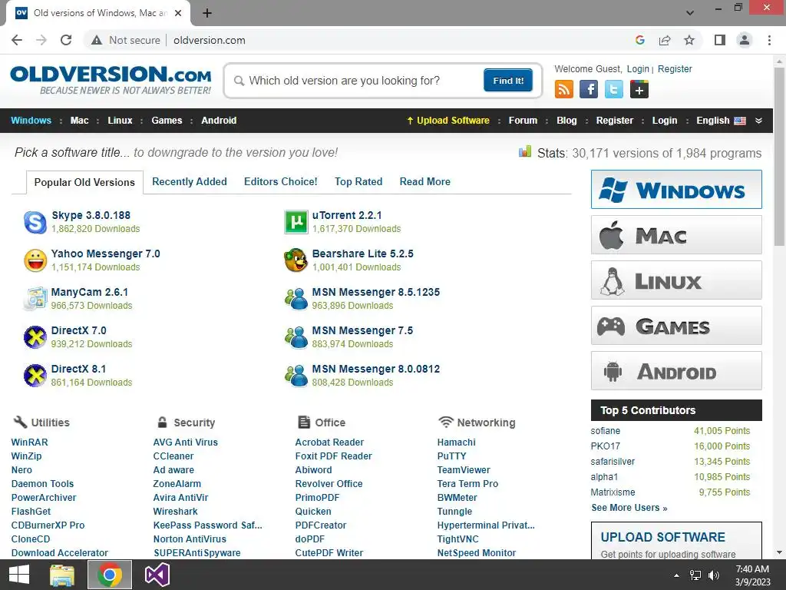Click the page vertical scrollbar thumb
The width and height of the screenshot is (786, 590).
779,155
